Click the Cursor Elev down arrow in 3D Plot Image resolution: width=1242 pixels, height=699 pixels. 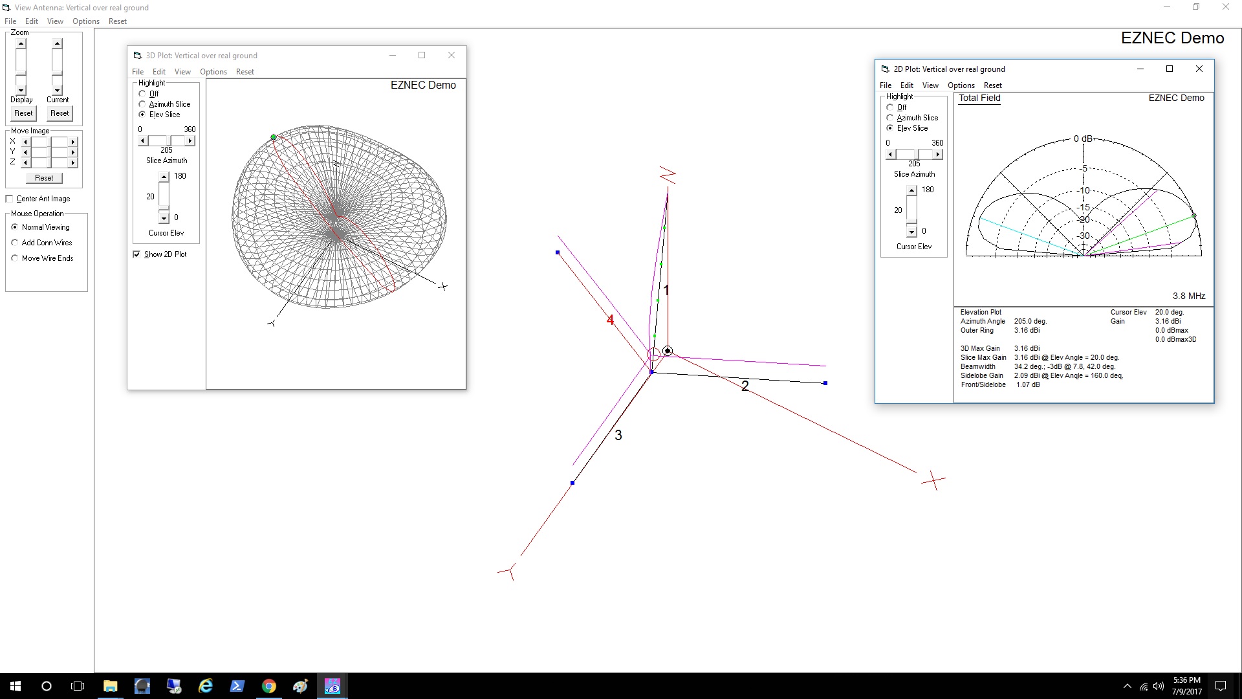[x=164, y=219]
